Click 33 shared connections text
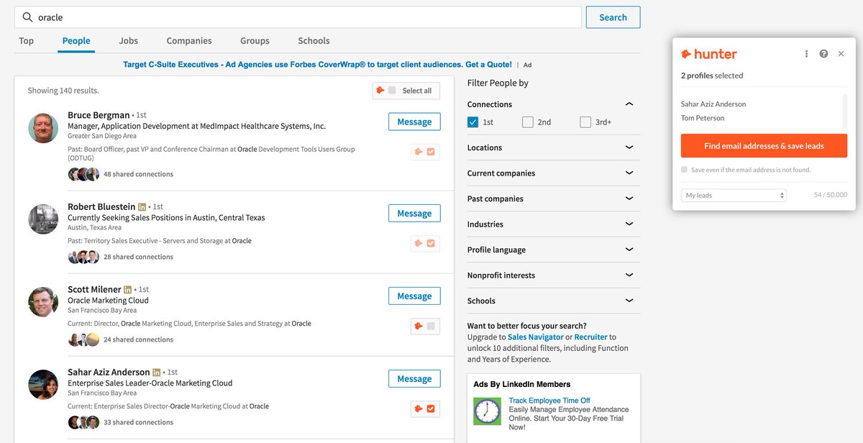The height and width of the screenshot is (443, 863). click(138, 422)
